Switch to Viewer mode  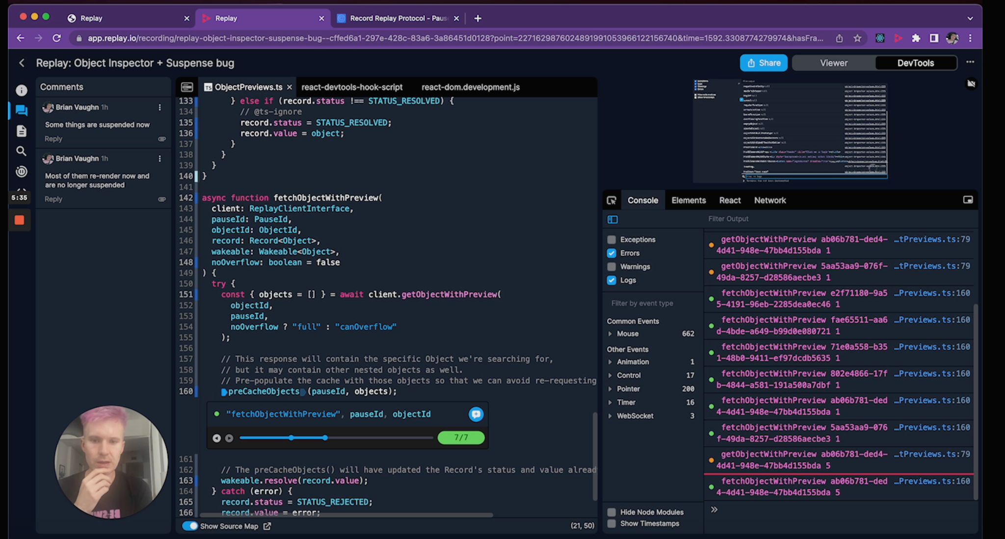[833, 63]
